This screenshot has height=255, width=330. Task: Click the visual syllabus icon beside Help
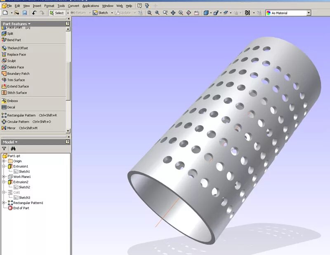pyautogui.click(x=147, y=6)
